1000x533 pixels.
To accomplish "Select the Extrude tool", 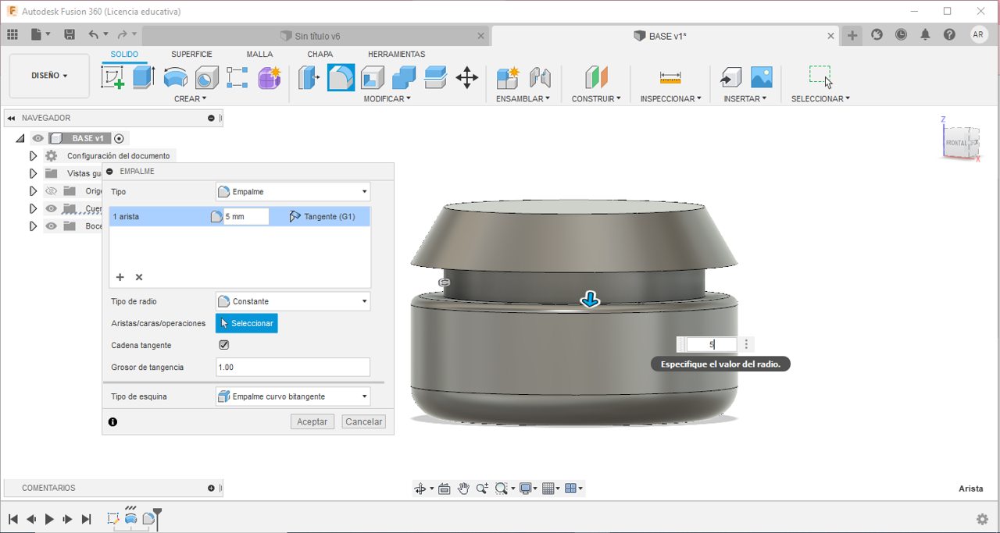I will click(x=144, y=77).
